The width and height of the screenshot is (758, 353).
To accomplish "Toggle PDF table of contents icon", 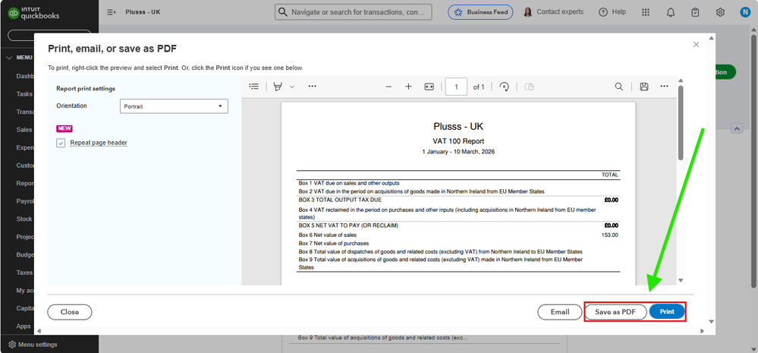I will (253, 87).
